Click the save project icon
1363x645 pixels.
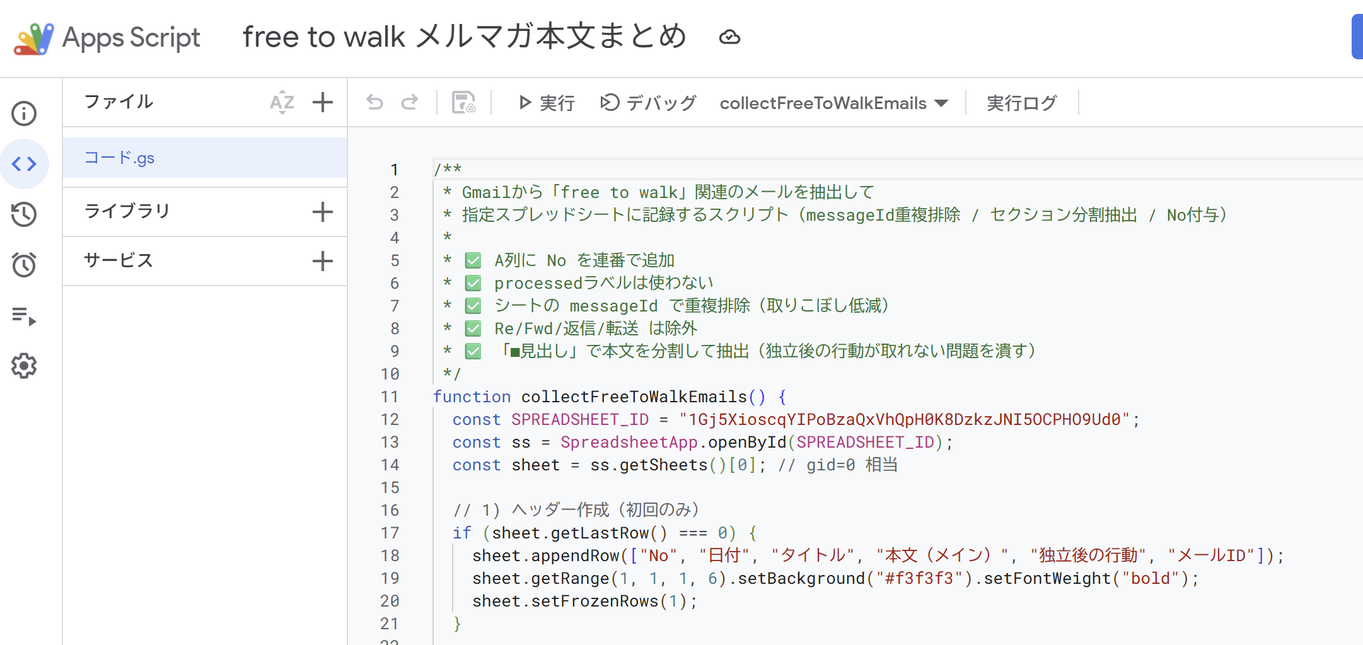(464, 102)
